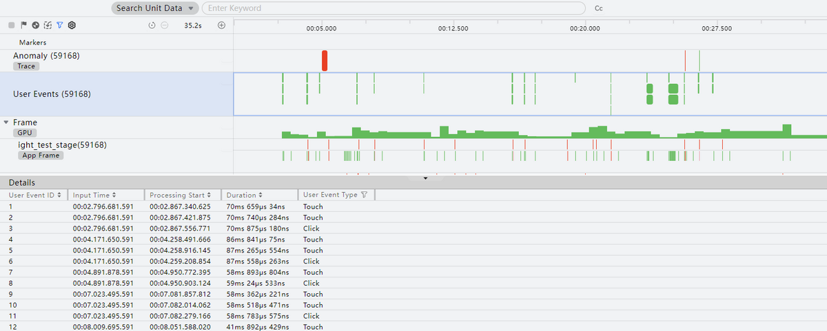Click the stop recording square icon
The height and width of the screenshot is (331, 827).
[x=12, y=25]
